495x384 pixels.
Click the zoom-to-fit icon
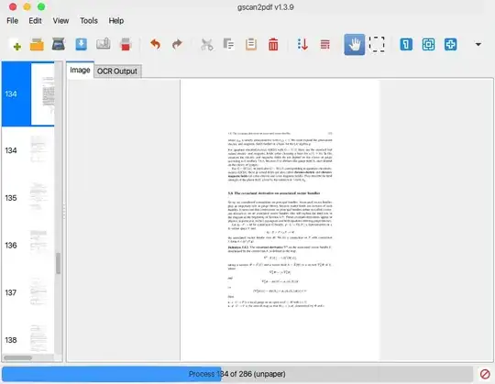click(x=428, y=45)
